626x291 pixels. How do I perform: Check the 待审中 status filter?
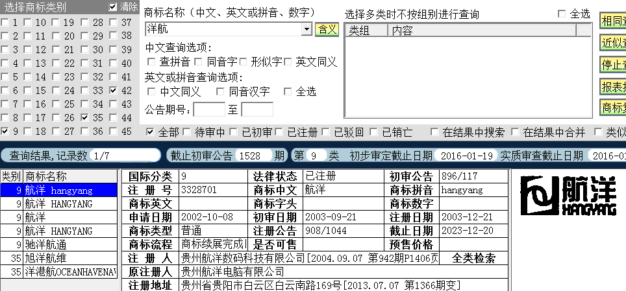coord(186,132)
